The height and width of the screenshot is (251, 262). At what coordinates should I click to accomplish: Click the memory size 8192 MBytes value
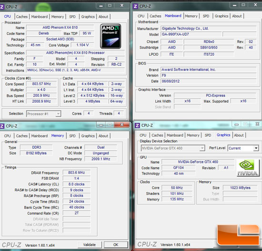pos(36,153)
